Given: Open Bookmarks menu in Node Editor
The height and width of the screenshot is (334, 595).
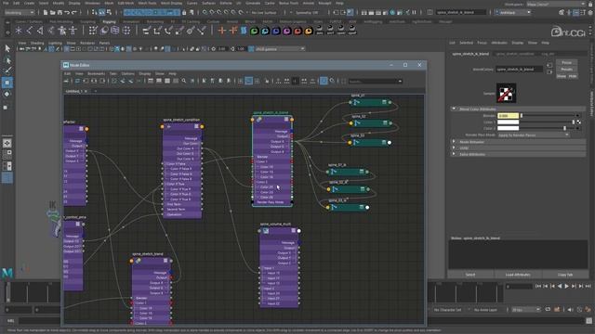Looking at the screenshot, I should (96, 73).
